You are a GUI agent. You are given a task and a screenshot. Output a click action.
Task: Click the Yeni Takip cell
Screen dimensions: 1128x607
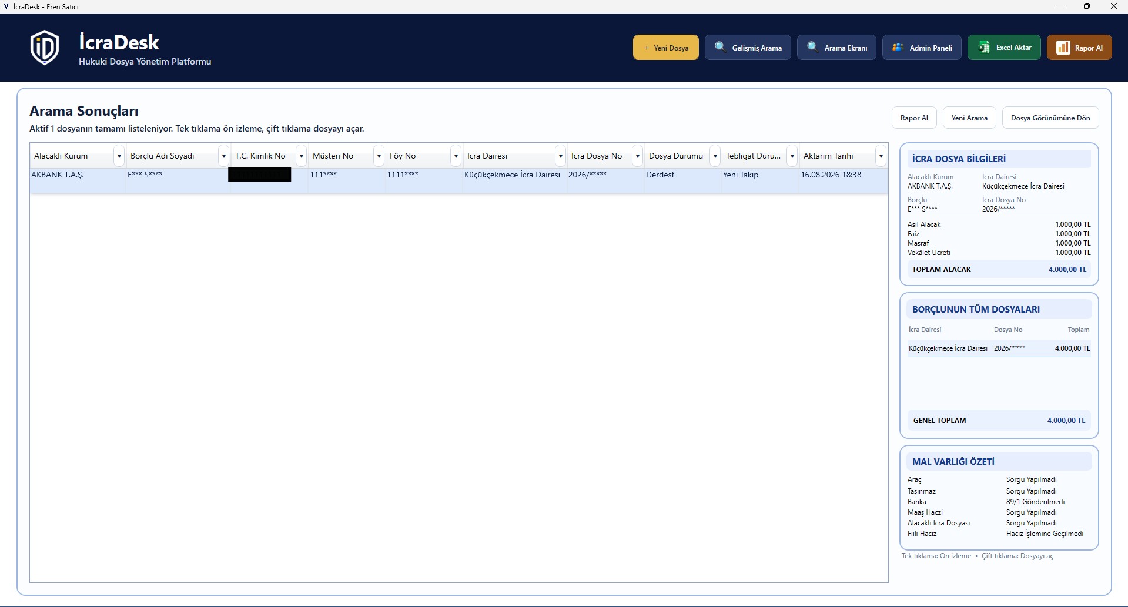[x=760, y=180]
